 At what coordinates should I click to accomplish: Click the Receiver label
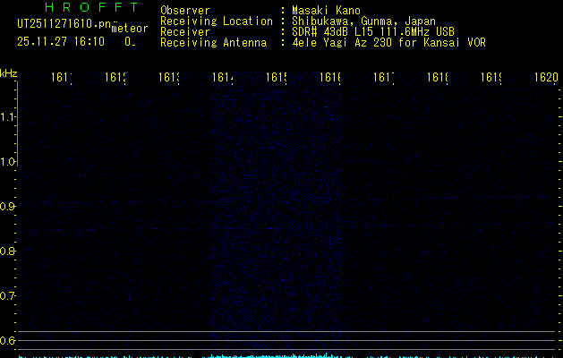tap(185, 32)
